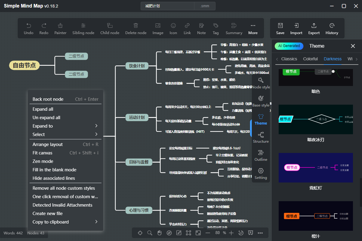Open the History panel
Image resolution: width=362 pixels, height=241 pixels.
coord(332,29)
